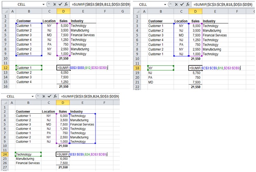Click the formula bar showing =SUMIF($E$3:$E$9,B24,$D$3:$D$9)
The height and width of the screenshot is (172, 256).
[x=89, y=96]
